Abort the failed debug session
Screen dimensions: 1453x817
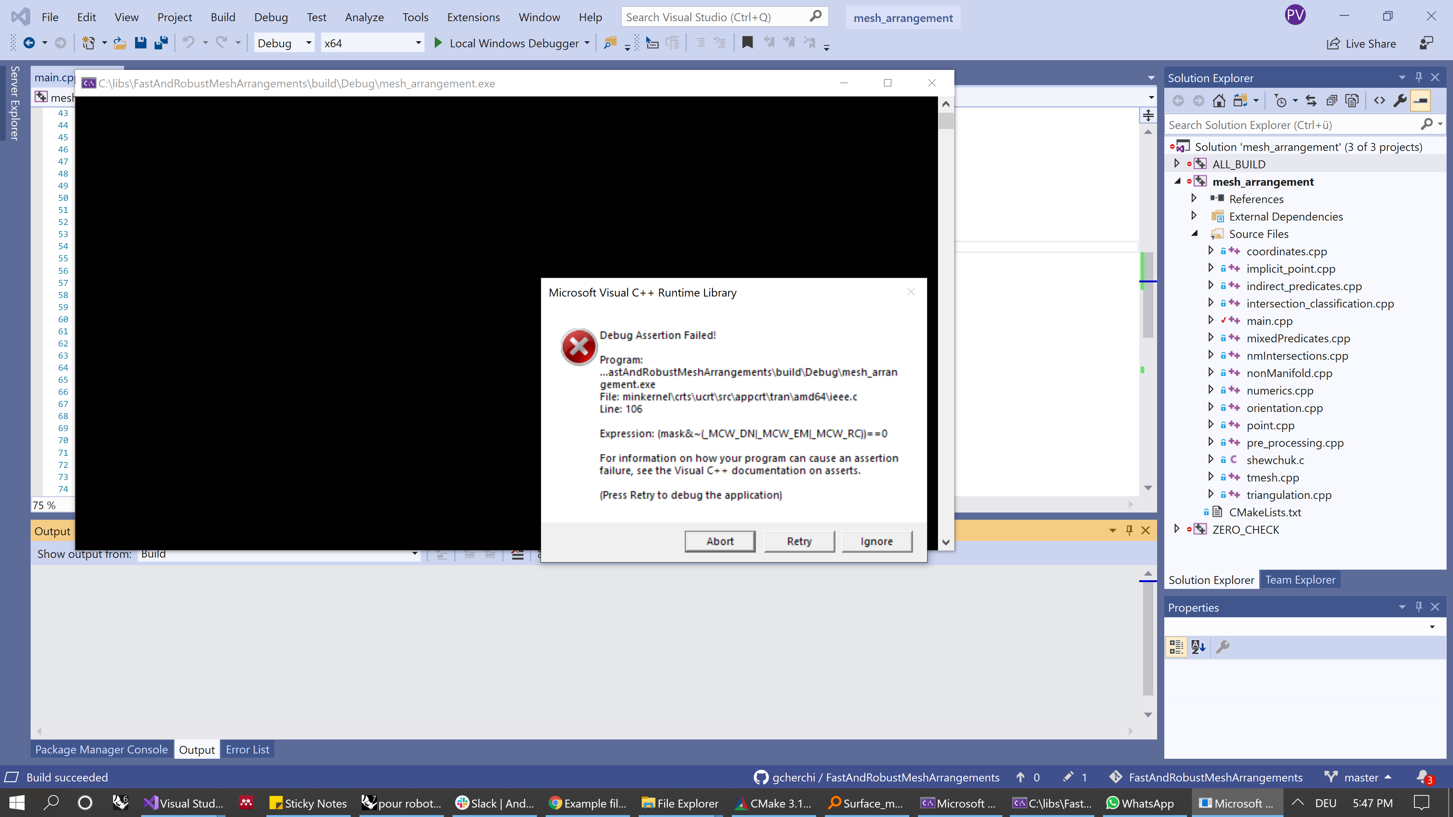coord(720,541)
